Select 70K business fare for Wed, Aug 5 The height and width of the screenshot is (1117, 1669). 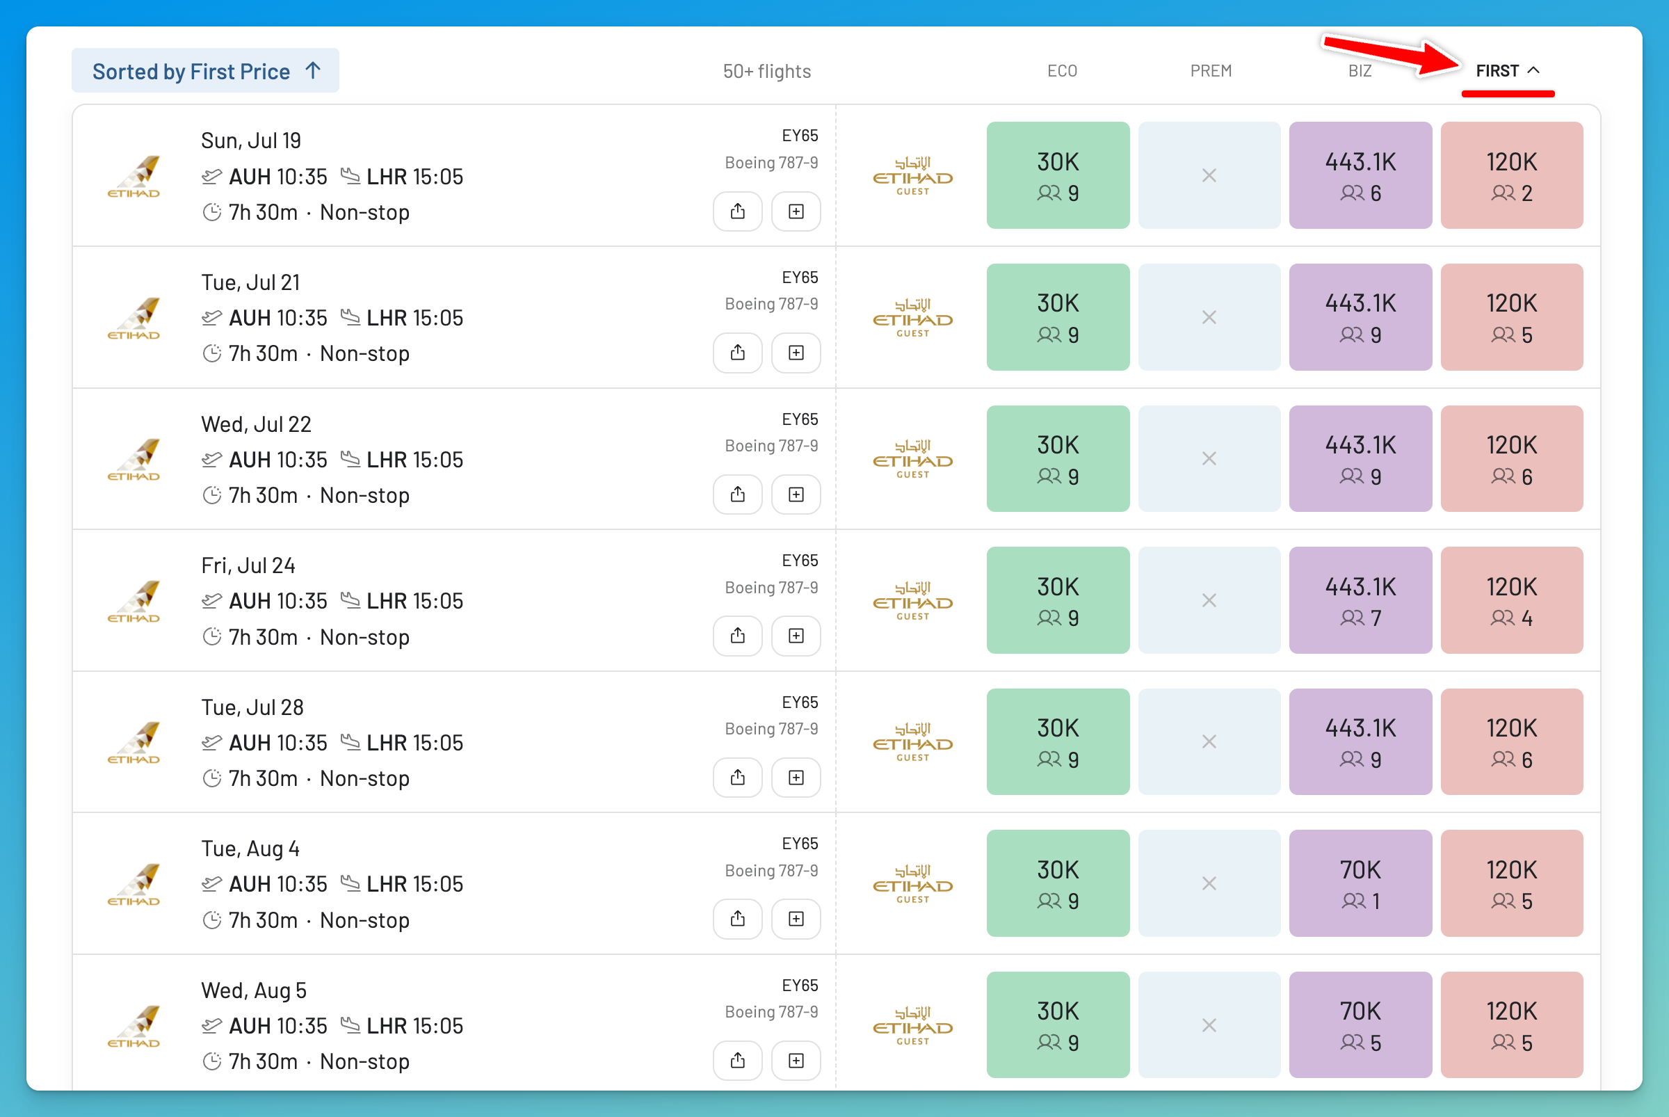point(1360,1024)
